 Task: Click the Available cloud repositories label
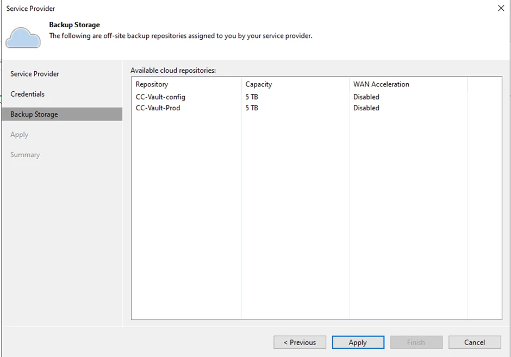tap(173, 70)
